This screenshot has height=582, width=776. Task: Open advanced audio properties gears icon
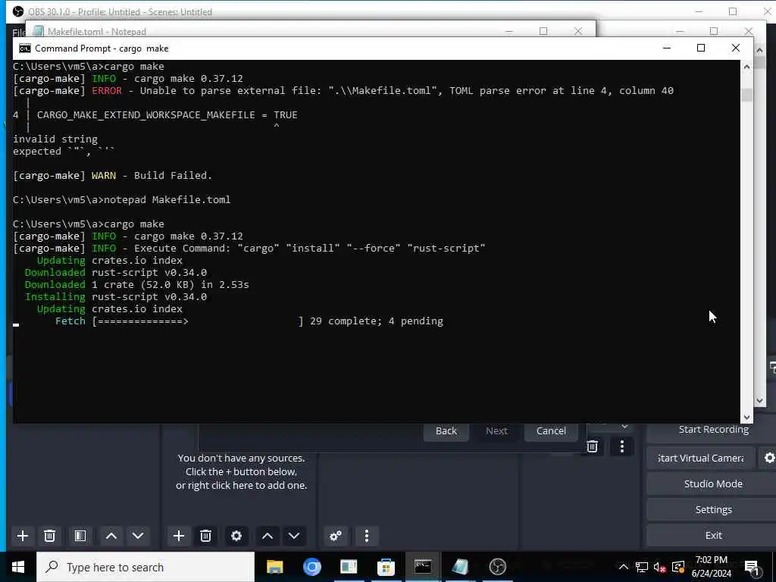336,536
